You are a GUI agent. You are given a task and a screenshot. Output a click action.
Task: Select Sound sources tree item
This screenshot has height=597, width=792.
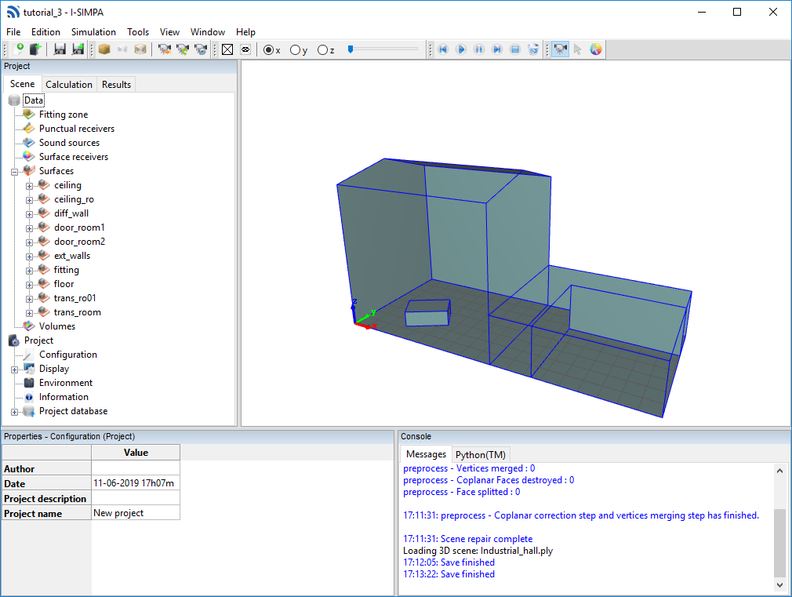(69, 143)
